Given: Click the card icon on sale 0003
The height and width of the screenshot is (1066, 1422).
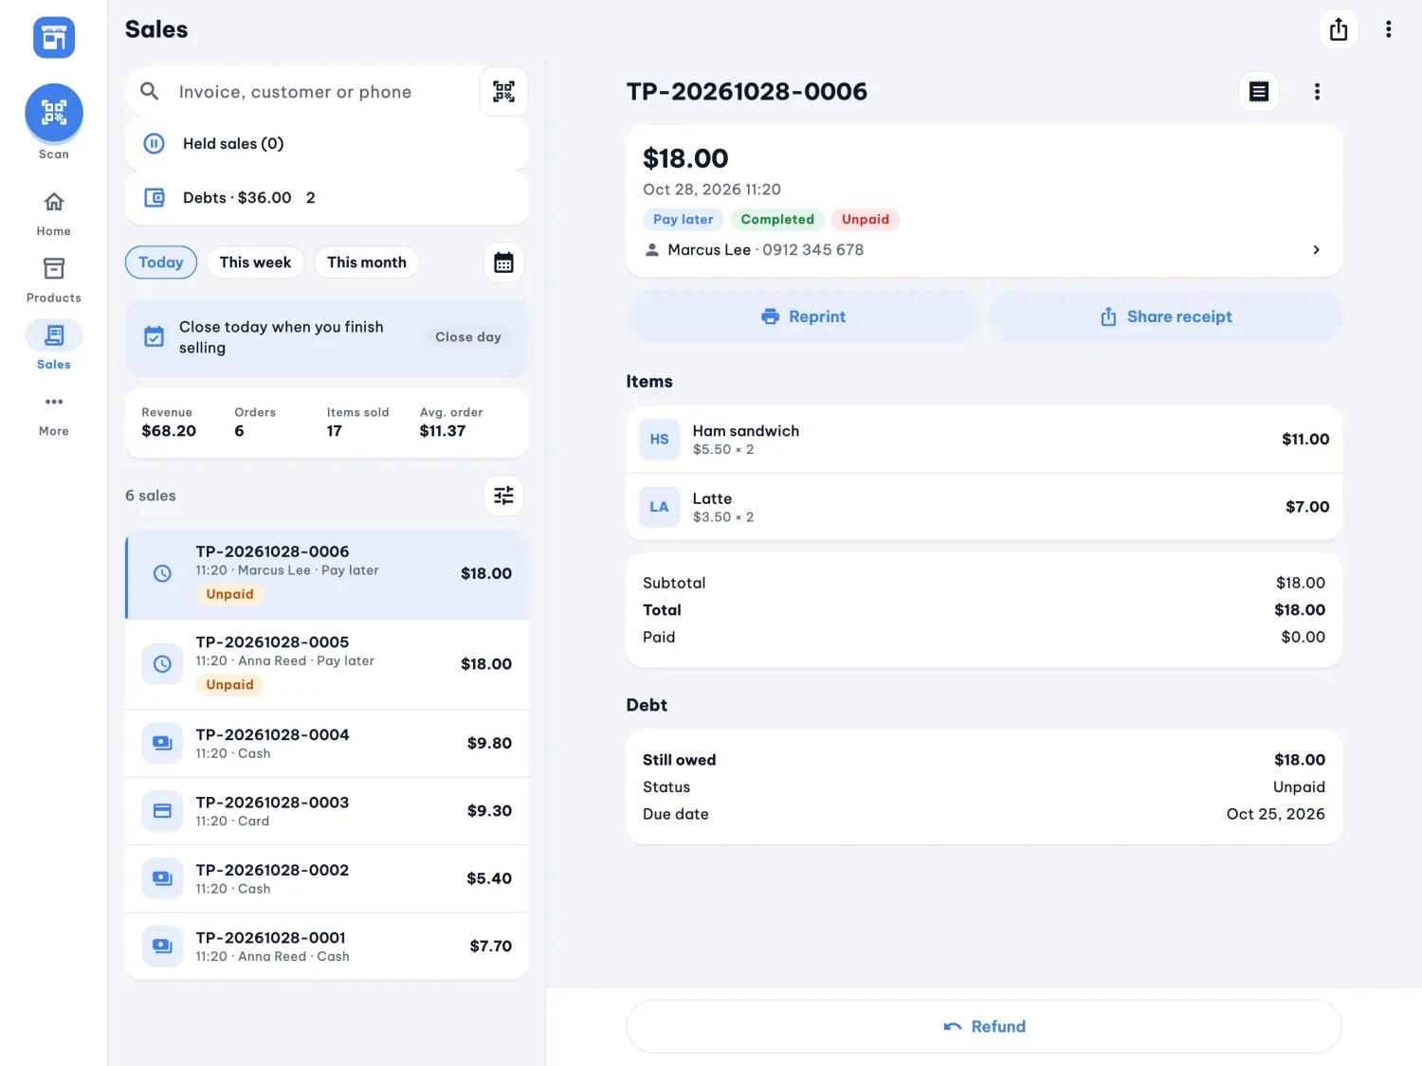Looking at the screenshot, I should [162, 811].
